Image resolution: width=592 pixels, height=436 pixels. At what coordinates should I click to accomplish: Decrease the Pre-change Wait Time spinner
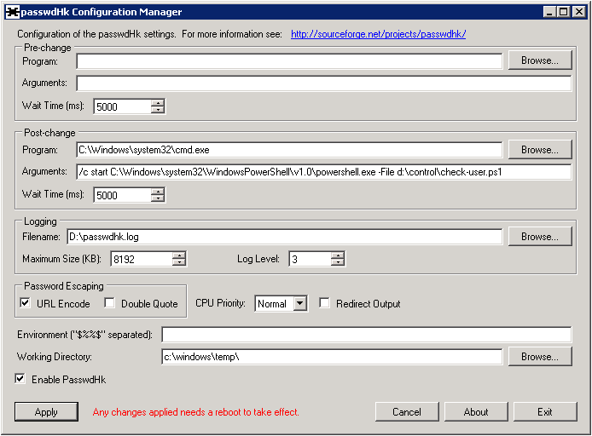pos(158,110)
